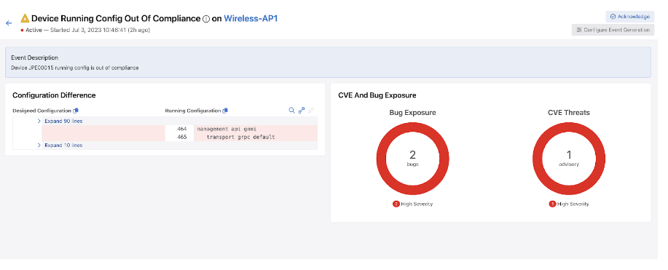Click the expand-all diff icon next to search
668x270 pixels.
coord(302,111)
